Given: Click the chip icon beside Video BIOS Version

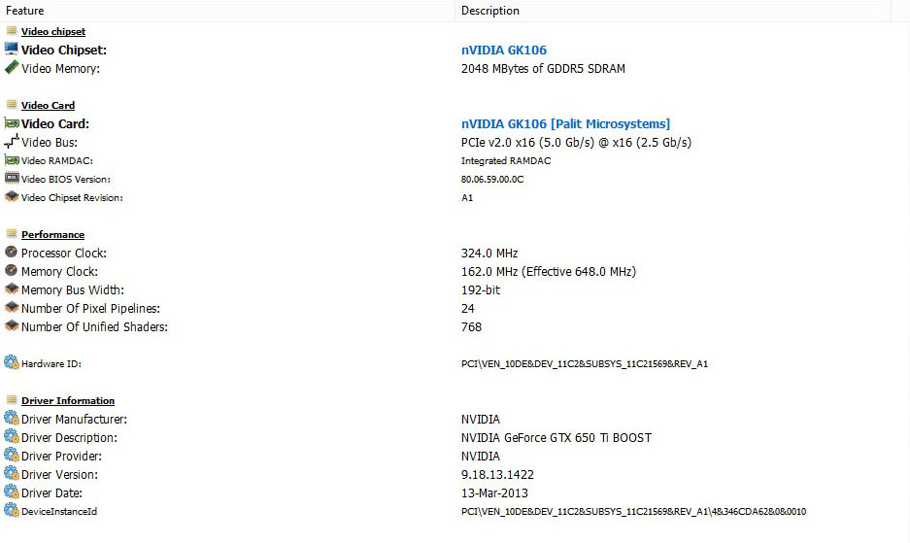Looking at the screenshot, I should coord(12,178).
